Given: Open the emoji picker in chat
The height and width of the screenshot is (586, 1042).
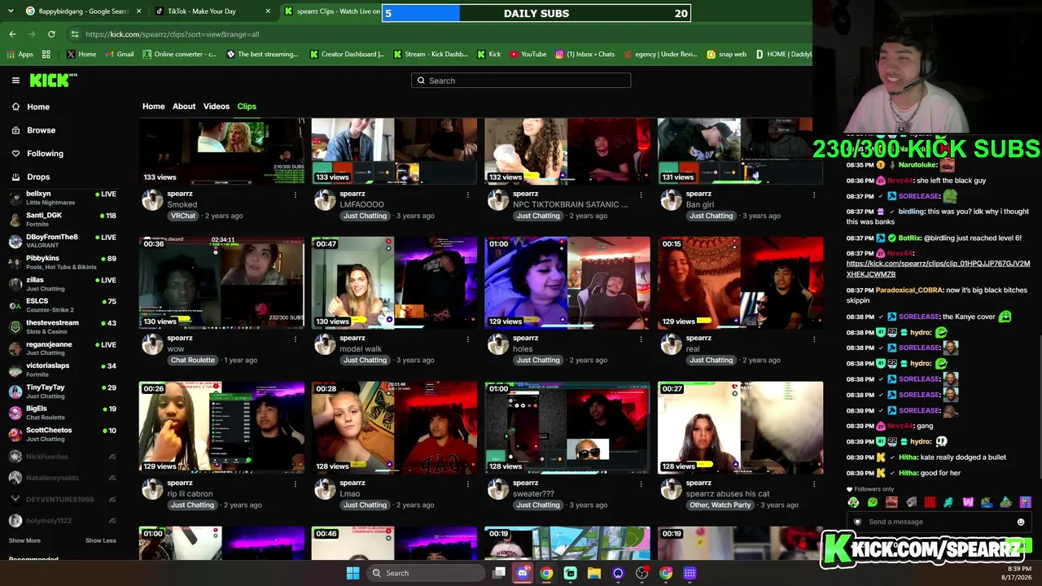Looking at the screenshot, I should (1021, 522).
